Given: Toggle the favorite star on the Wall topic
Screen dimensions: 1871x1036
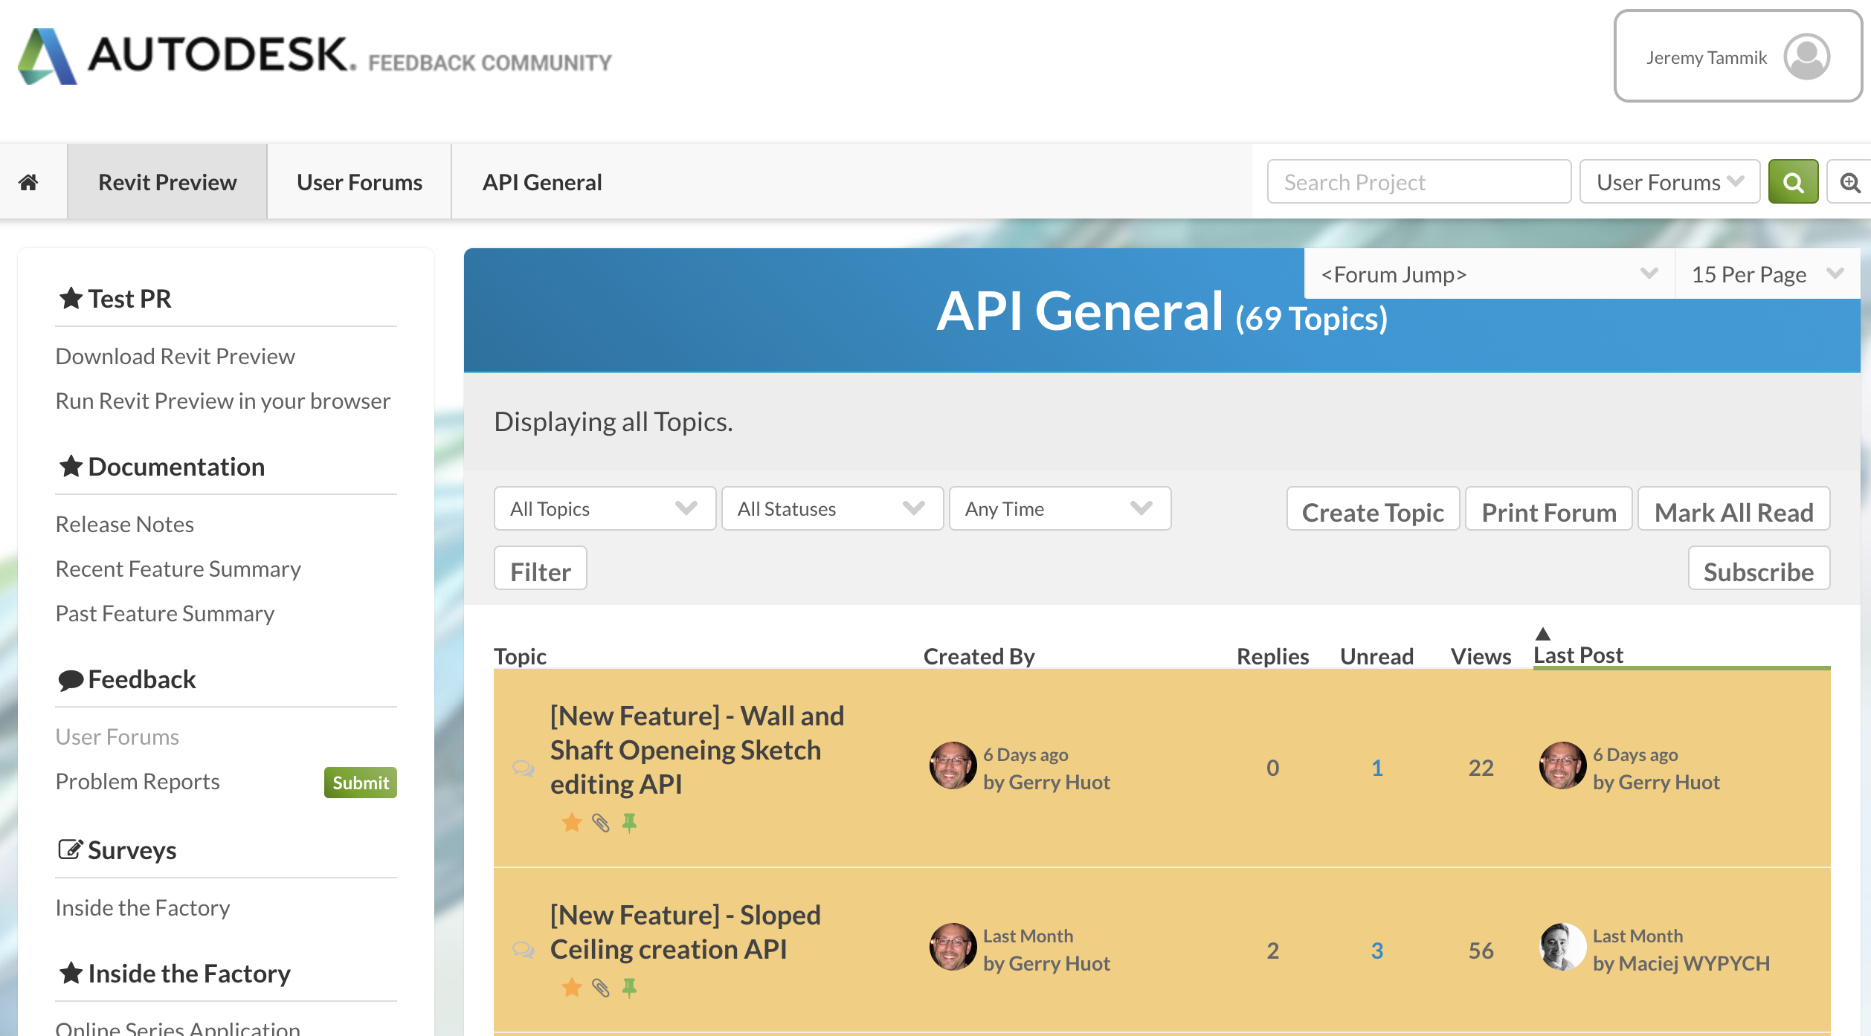Looking at the screenshot, I should pyautogui.click(x=571, y=822).
